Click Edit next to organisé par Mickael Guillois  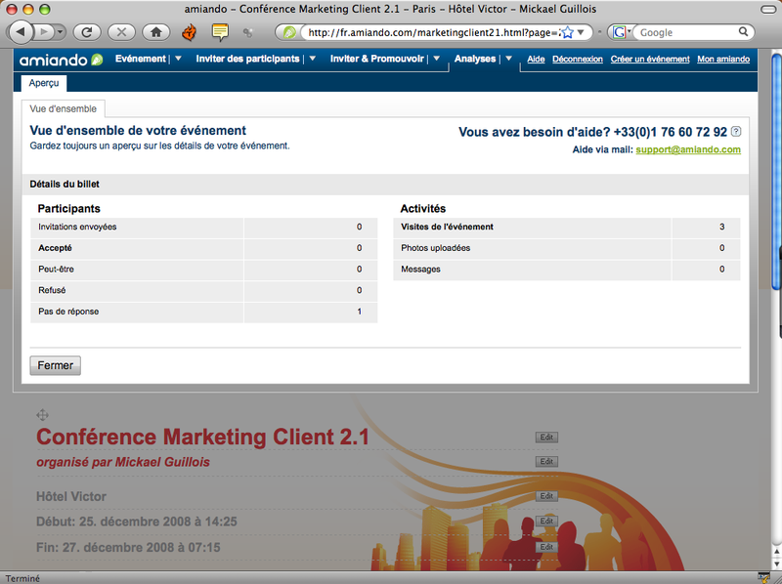pyautogui.click(x=546, y=461)
